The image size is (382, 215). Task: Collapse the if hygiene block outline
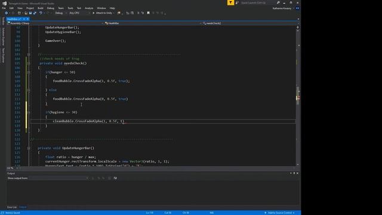[x=29, y=112]
